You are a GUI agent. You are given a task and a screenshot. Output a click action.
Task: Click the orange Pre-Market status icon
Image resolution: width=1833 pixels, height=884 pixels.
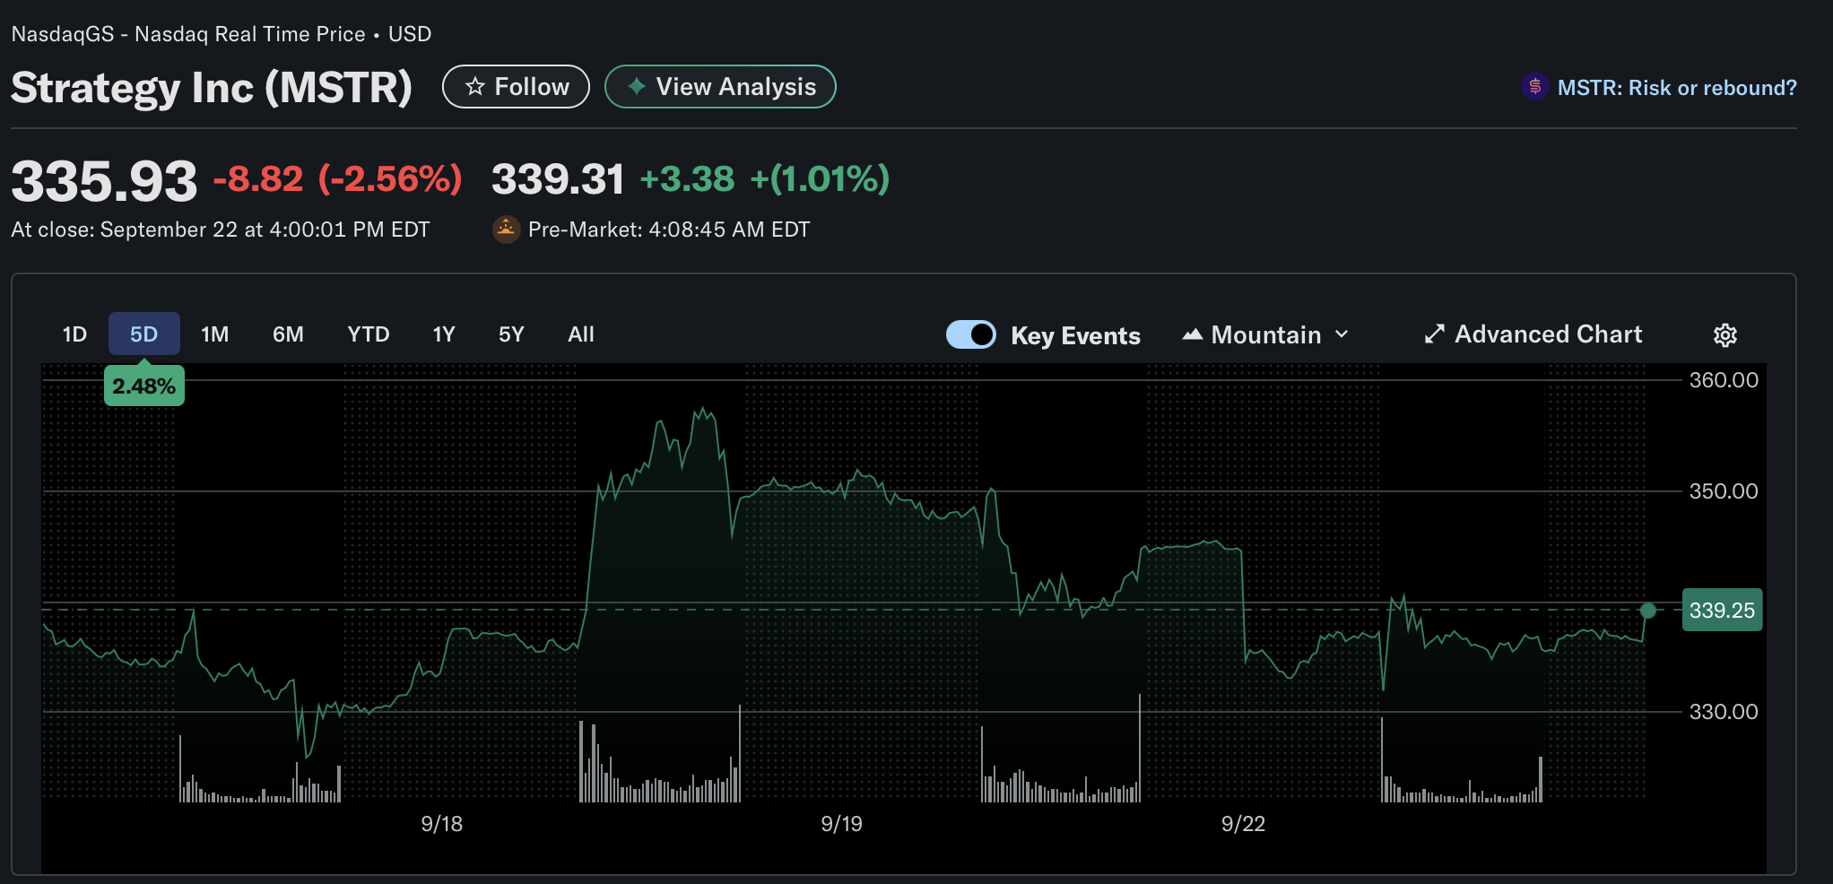[x=507, y=230]
